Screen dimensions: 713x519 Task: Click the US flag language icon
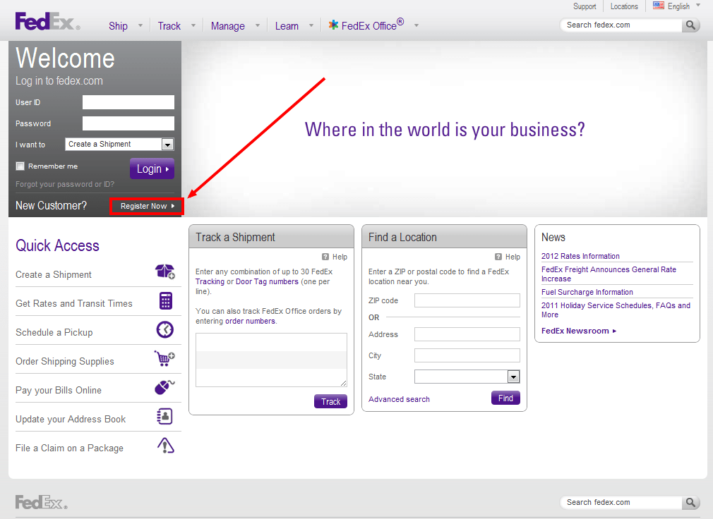659,6
